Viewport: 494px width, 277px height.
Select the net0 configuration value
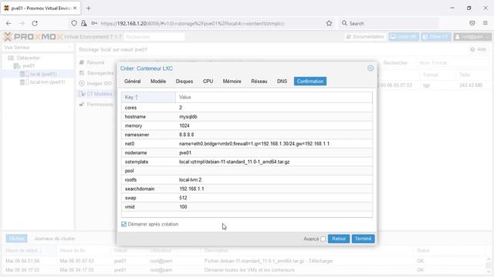coord(254,144)
